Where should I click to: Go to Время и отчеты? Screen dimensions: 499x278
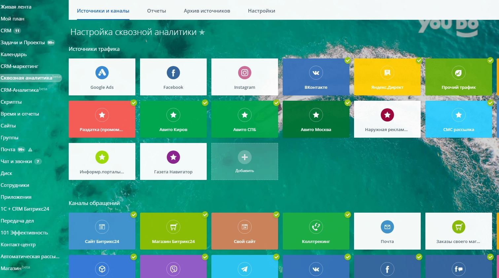tap(20, 114)
